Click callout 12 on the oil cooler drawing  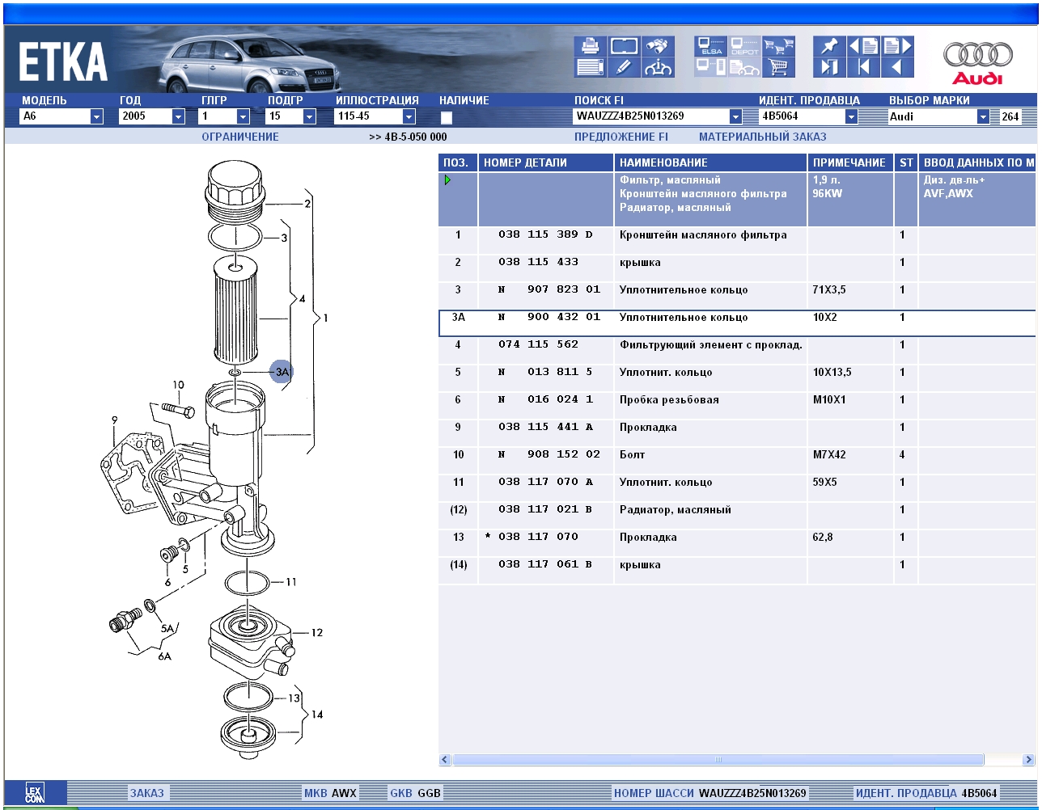pyautogui.click(x=317, y=633)
